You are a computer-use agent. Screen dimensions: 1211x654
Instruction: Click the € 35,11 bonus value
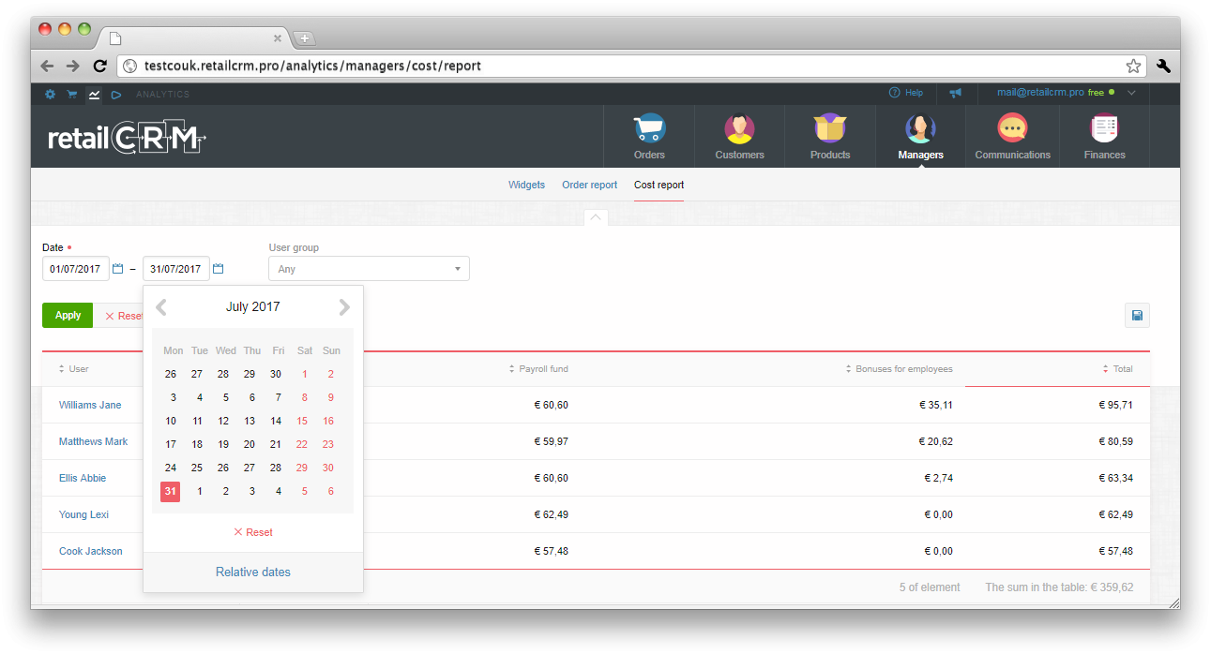pos(936,405)
